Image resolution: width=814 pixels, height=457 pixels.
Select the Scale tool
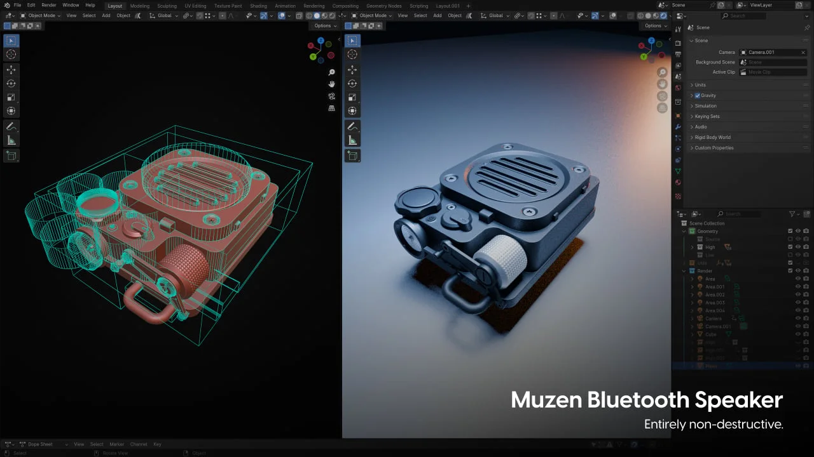tap(11, 96)
